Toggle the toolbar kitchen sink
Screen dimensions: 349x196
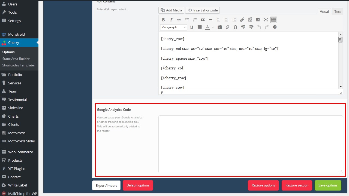tap(274, 20)
